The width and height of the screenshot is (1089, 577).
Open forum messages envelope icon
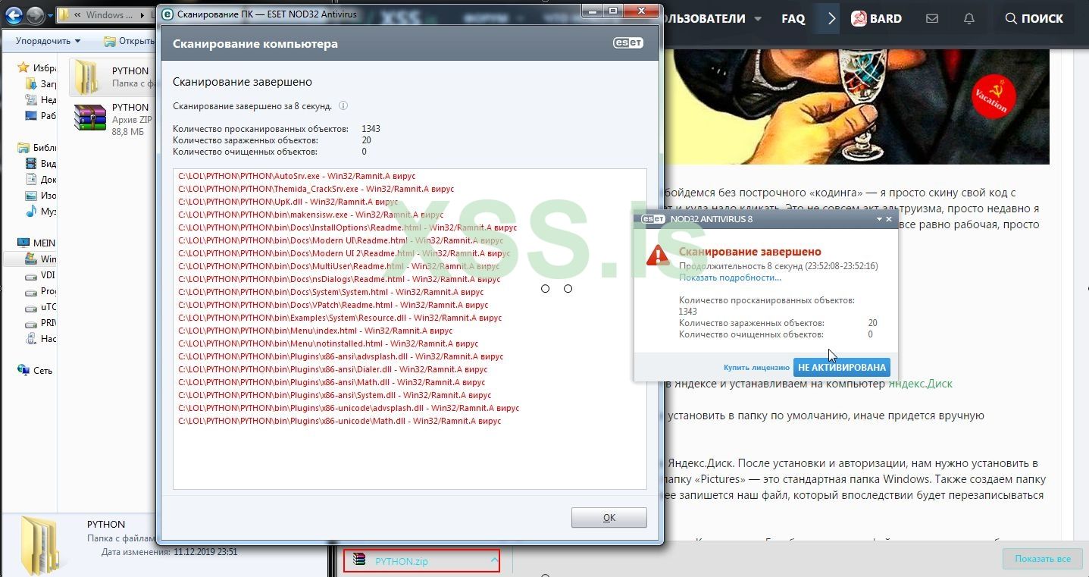click(932, 19)
